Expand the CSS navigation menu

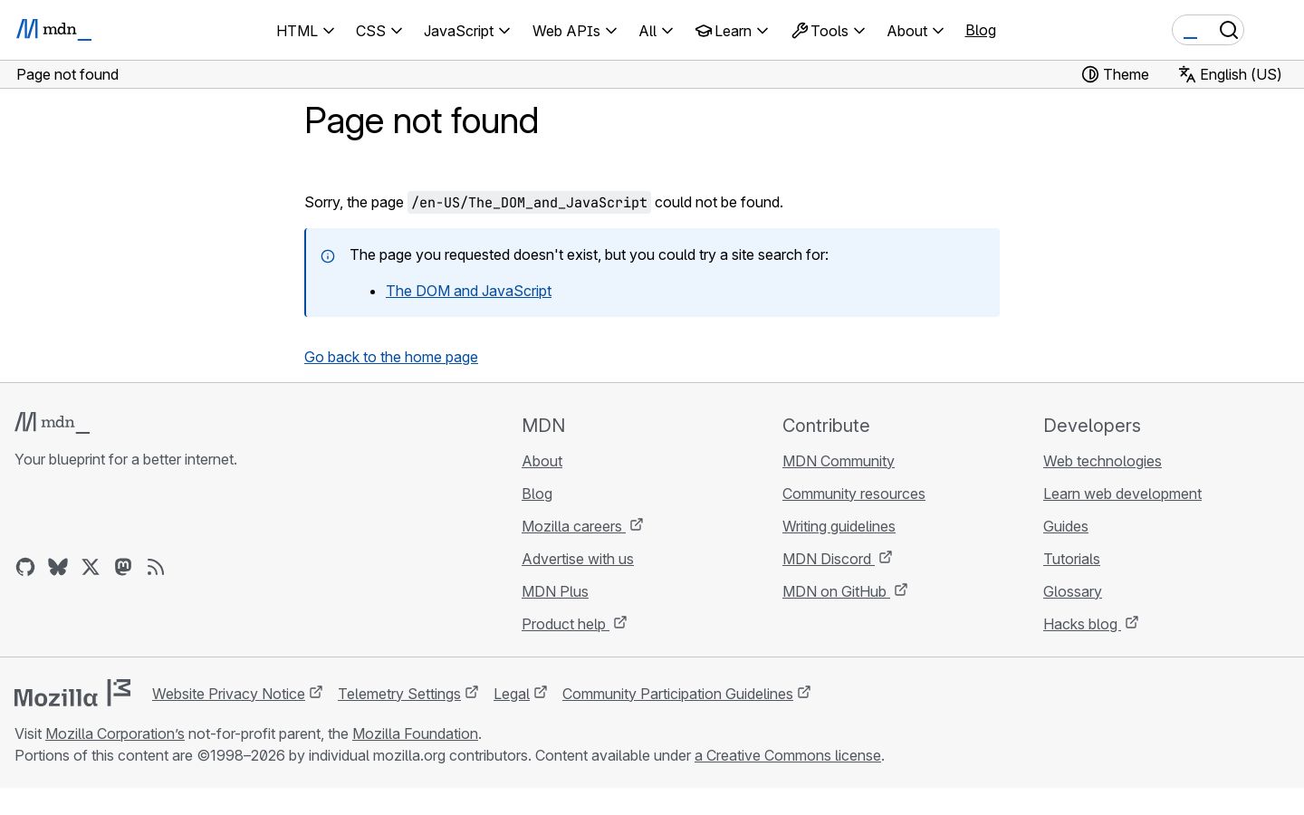pyautogui.click(x=379, y=31)
